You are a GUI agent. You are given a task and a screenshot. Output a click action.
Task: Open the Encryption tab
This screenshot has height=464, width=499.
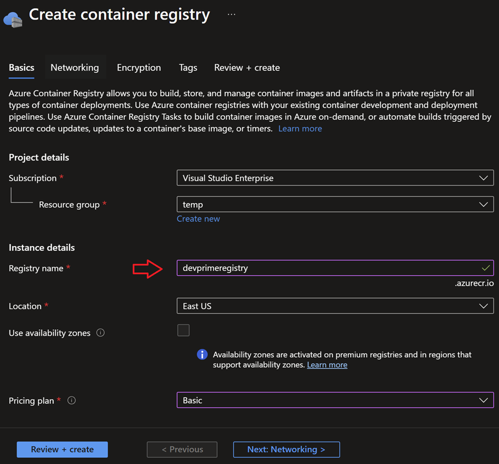pyautogui.click(x=138, y=67)
